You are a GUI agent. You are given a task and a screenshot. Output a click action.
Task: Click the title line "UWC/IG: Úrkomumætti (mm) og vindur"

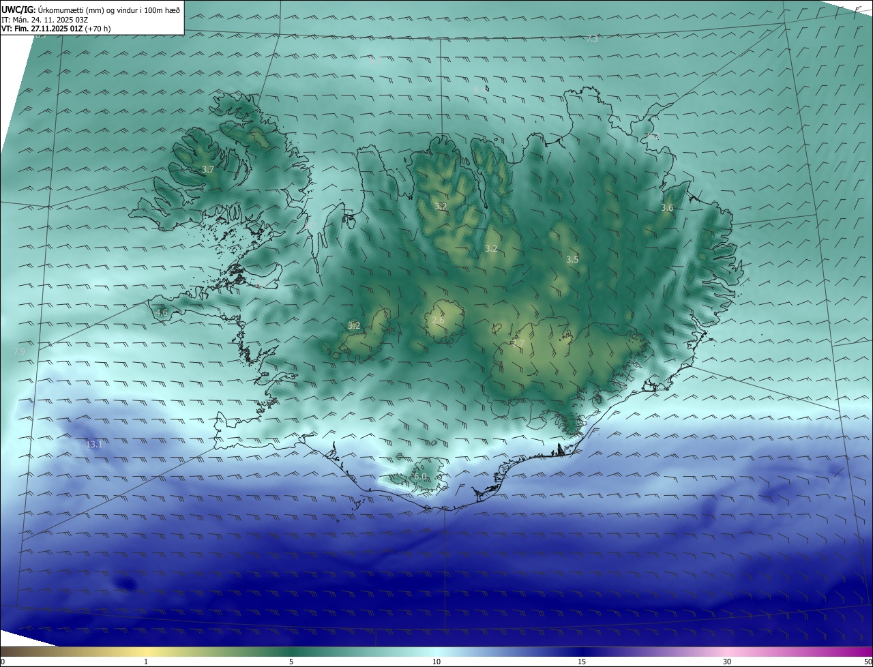[x=91, y=10]
